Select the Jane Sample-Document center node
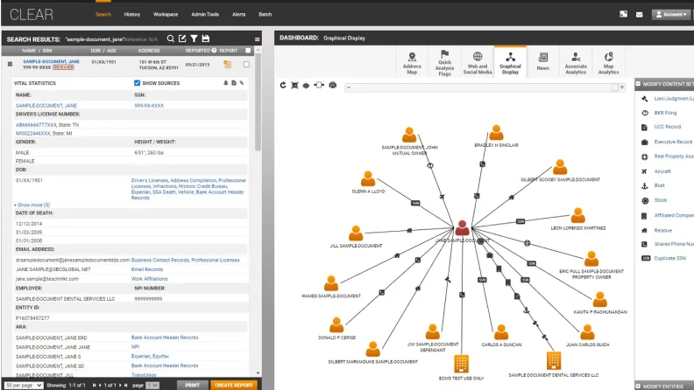The width and height of the screenshot is (694, 390). 462,229
